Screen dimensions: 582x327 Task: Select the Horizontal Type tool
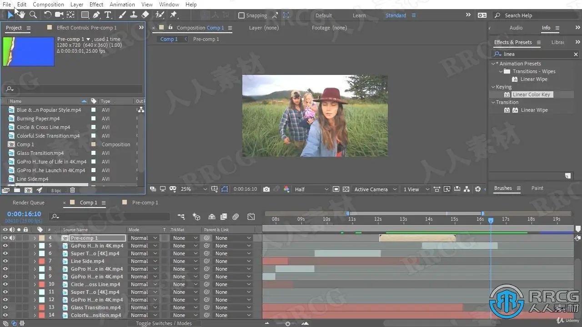(108, 15)
